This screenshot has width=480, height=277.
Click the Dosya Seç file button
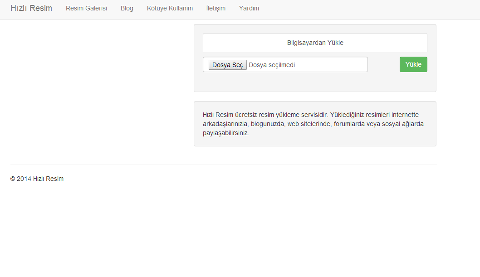[x=227, y=65]
